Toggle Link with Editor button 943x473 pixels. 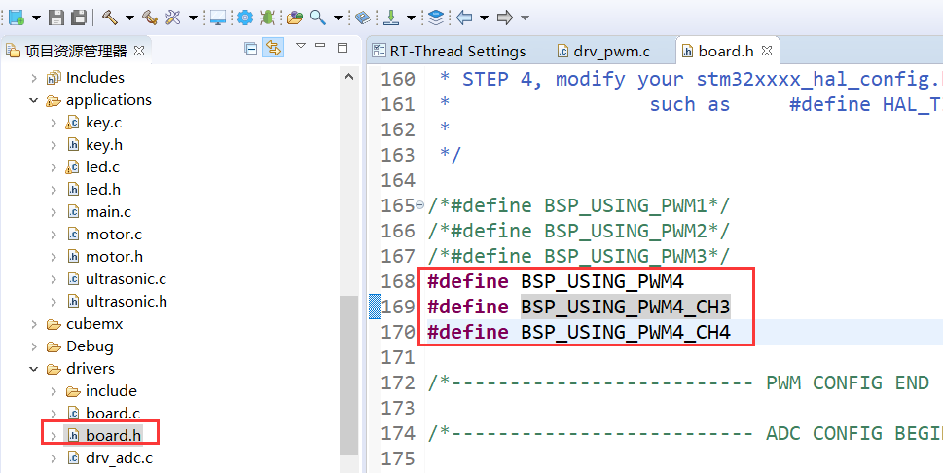click(273, 48)
